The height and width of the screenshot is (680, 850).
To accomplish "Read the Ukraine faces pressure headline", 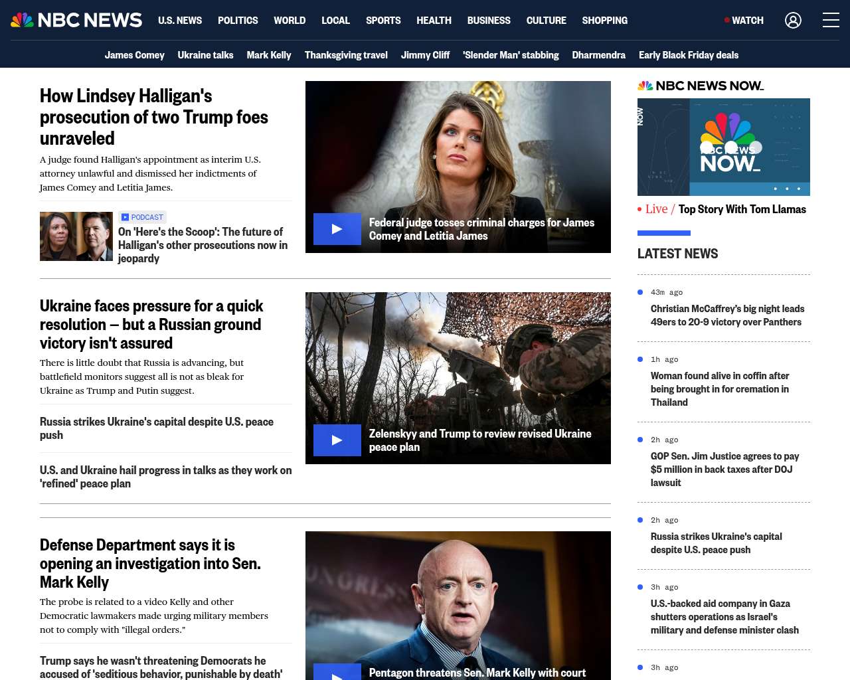I will click(151, 325).
